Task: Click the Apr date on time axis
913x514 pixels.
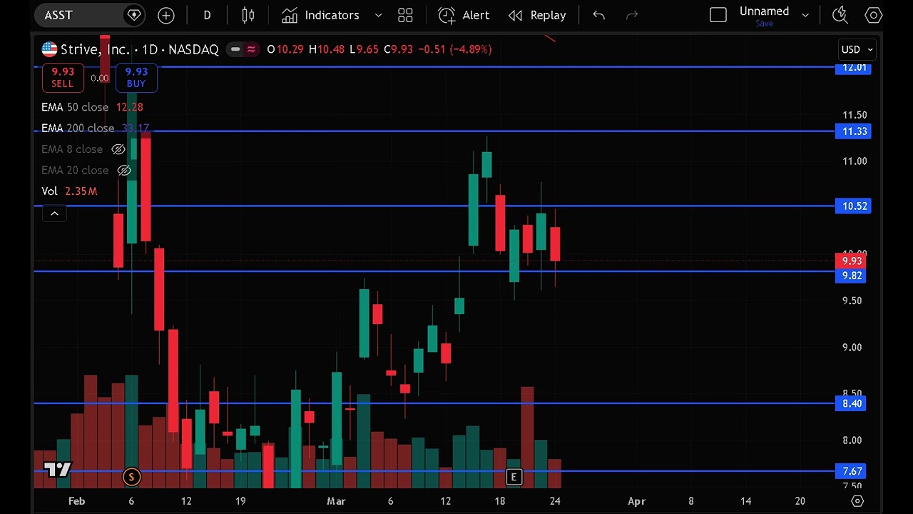Action: coord(636,501)
